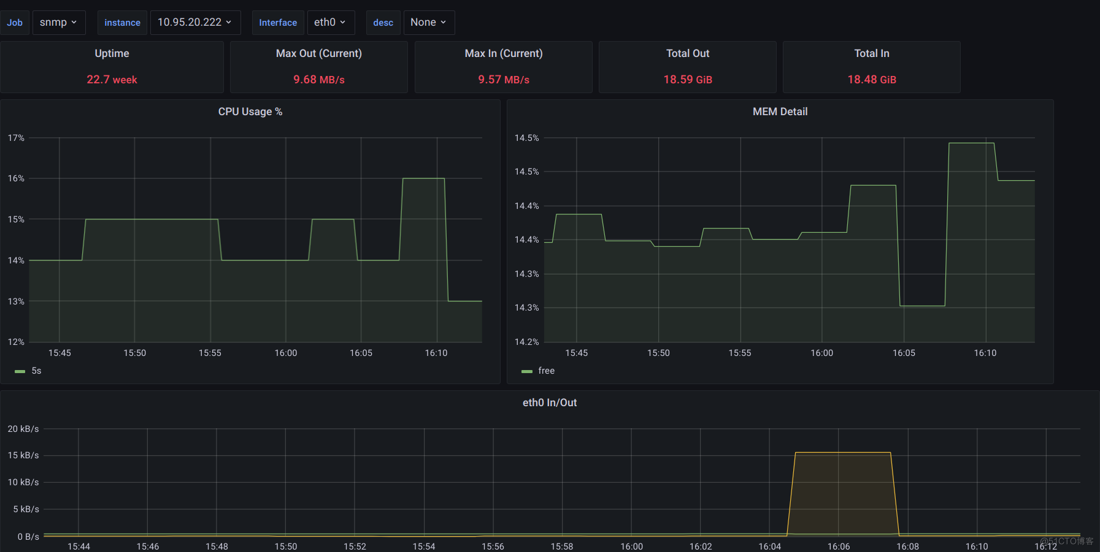This screenshot has height=552, width=1100.
Task: Click the 15 kB/s label on eth0 axis
Action: pyautogui.click(x=23, y=455)
